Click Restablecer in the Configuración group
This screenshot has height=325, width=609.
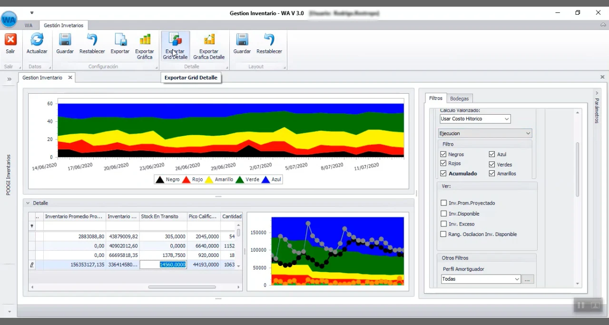pos(92,40)
